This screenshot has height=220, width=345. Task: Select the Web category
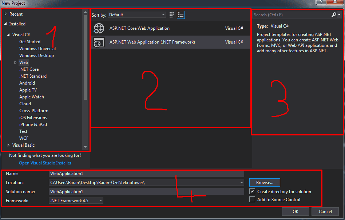point(24,62)
